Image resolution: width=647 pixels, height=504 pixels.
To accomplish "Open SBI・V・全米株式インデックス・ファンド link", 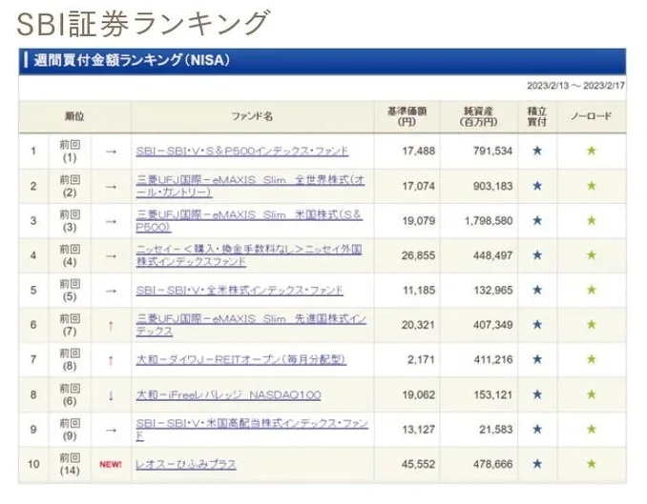I will (x=240, y=291).
